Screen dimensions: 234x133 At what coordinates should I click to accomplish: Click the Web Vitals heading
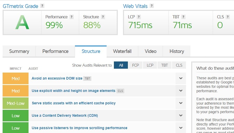(135, 6)
